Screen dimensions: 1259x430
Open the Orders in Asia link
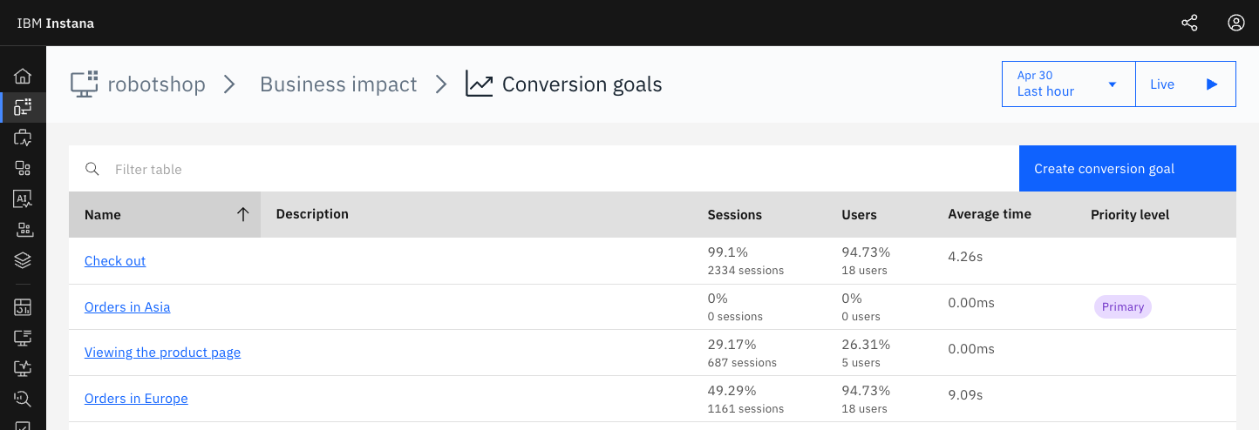pos(127,307)
